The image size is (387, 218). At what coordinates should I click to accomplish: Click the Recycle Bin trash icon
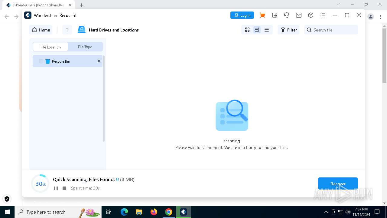click(48, 61)
